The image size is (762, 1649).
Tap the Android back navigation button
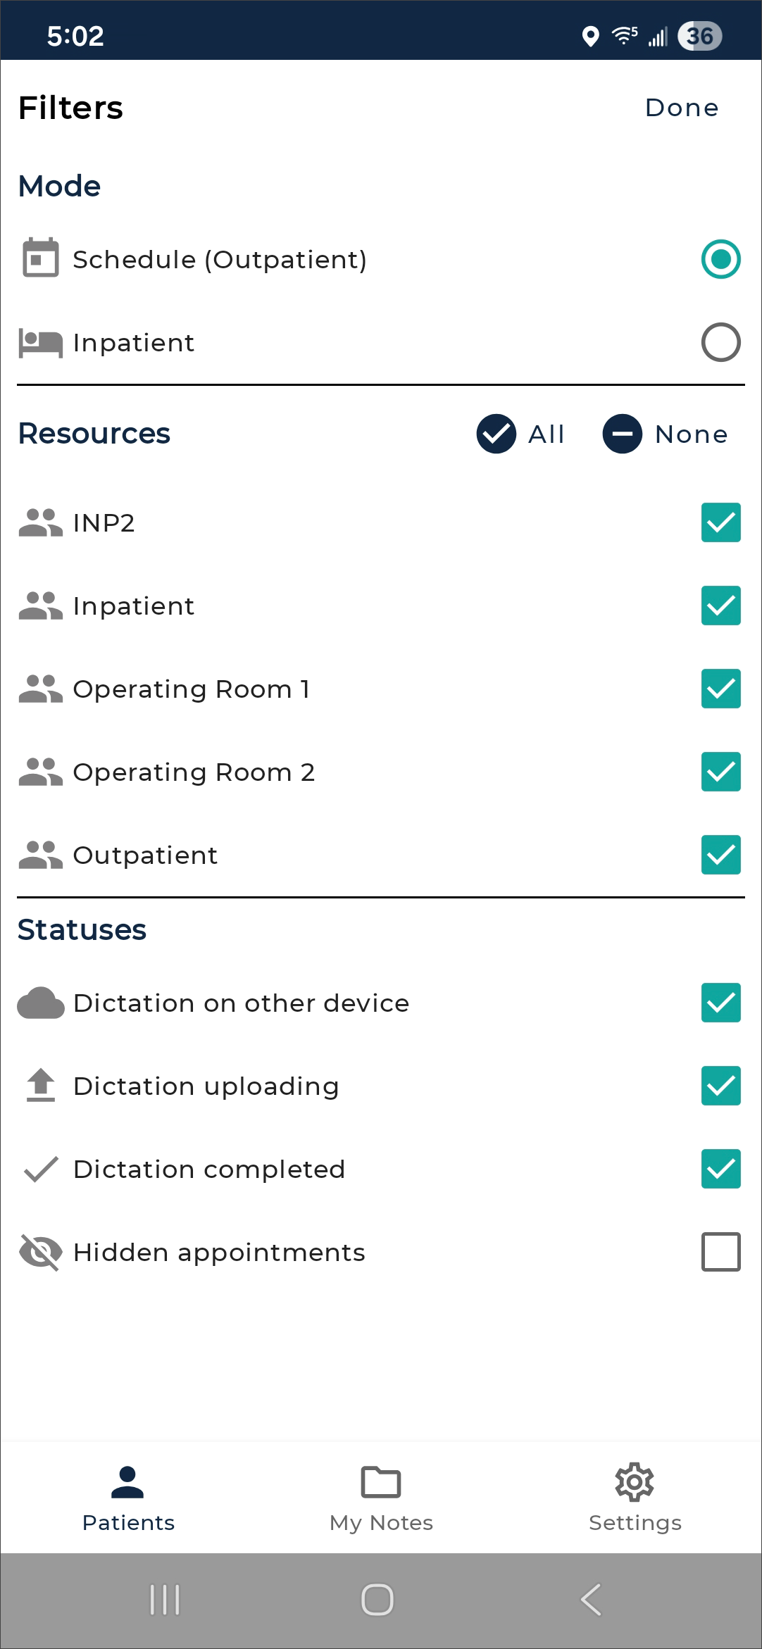[592, 1600]
